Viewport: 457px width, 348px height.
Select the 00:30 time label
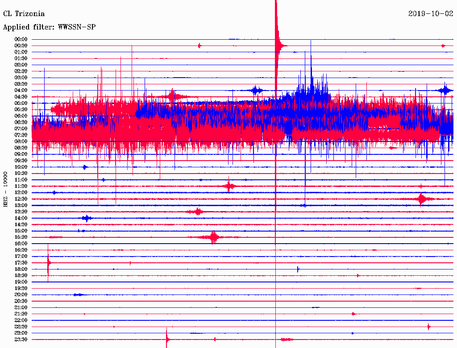click(21, 46)
